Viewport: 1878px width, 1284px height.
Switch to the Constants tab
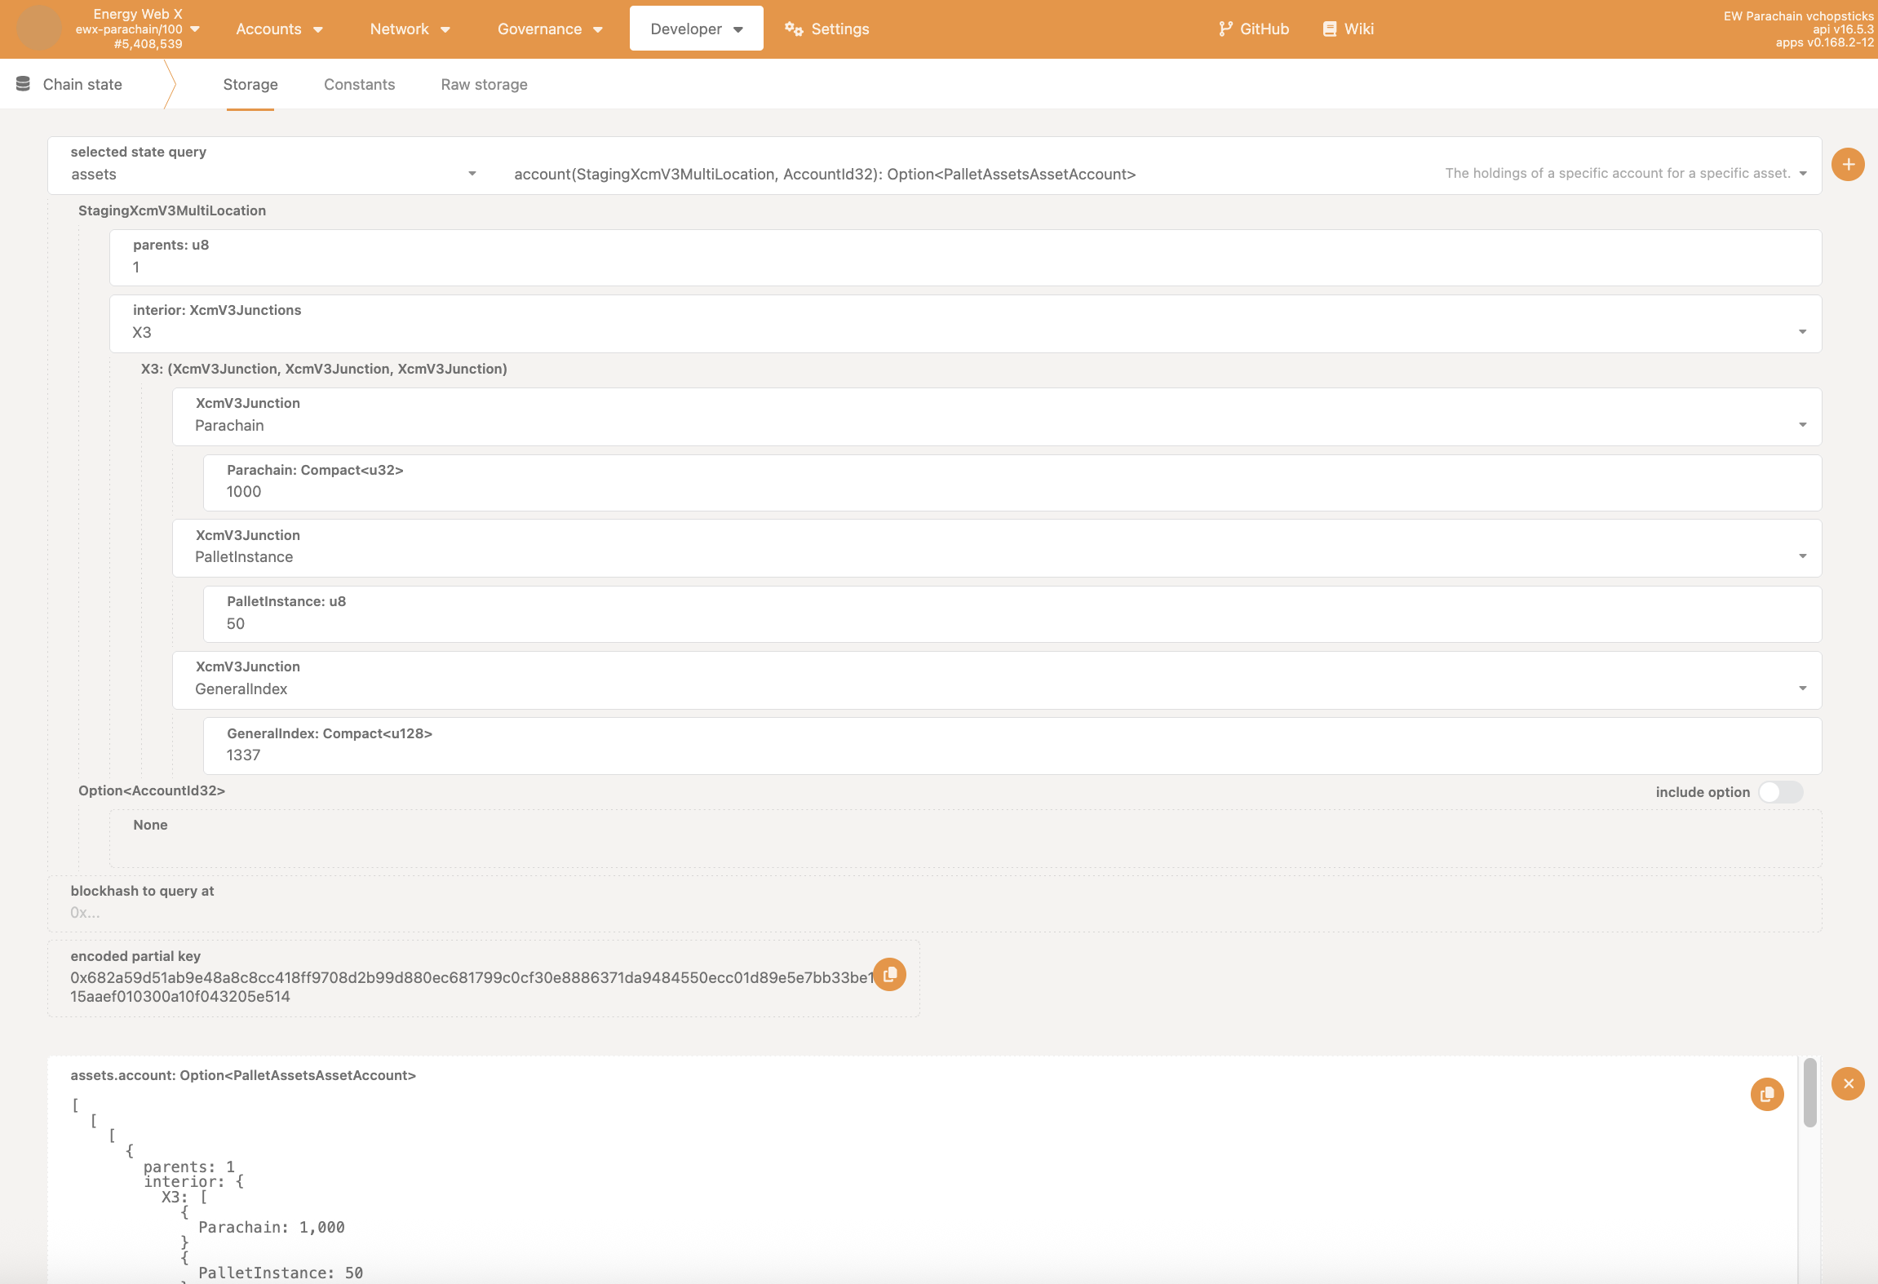359,84
